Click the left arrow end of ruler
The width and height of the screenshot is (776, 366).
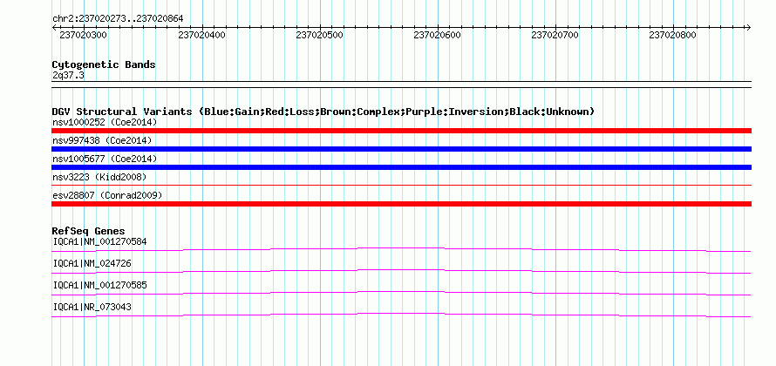coord(54,27)
